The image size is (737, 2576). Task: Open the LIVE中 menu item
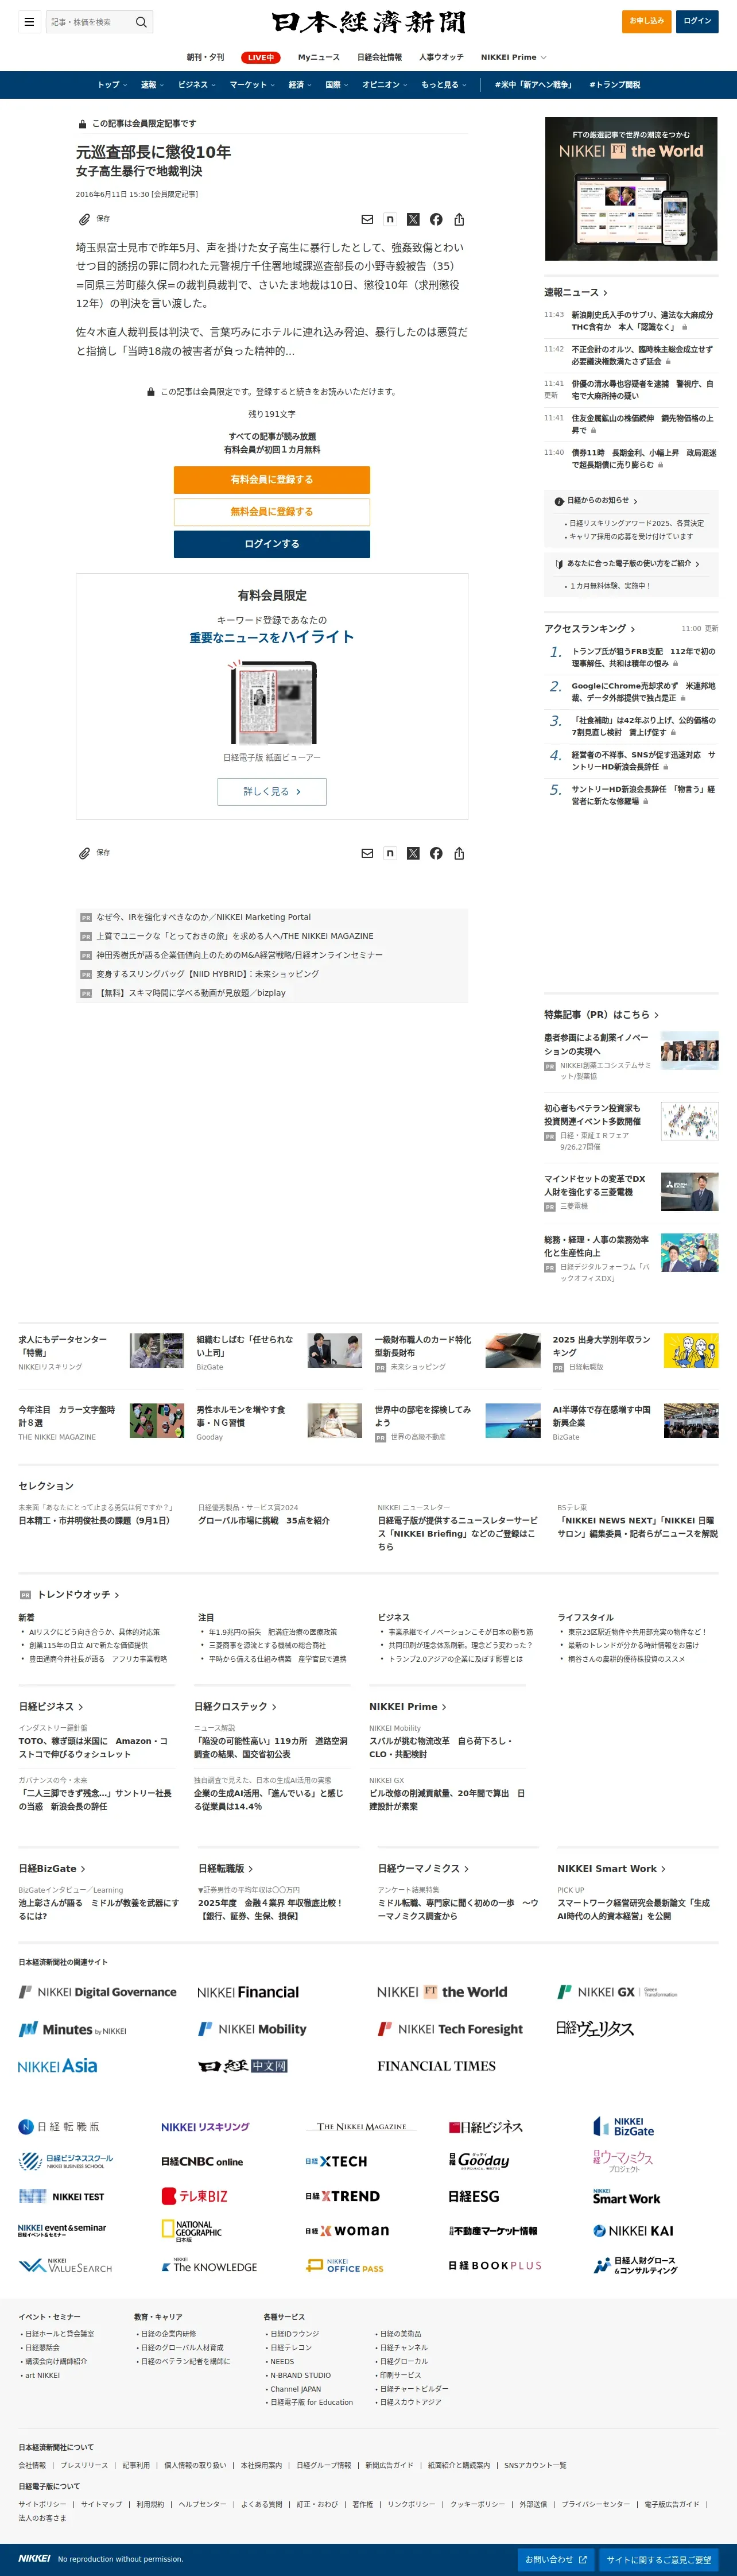coord(261,57)
